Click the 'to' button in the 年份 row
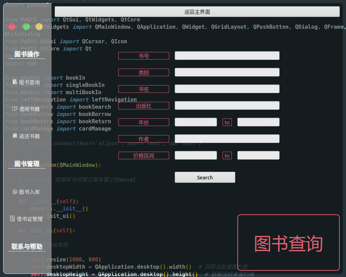The height and width of the screenshot is (277, 346). pyautogui.click(x=227, y=122)
